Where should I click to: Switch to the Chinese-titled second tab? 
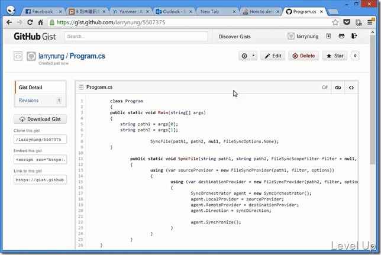(87, 11)
